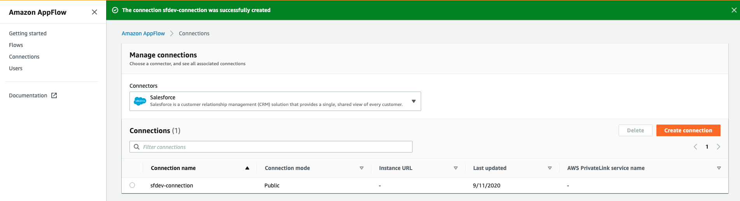740x201 pixels.
Task: Click the Public connection mode cell
Action: 272,185
